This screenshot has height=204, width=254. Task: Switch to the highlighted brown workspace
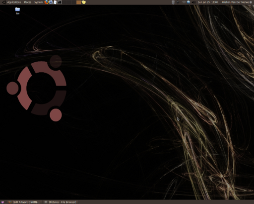coord(78,2)
